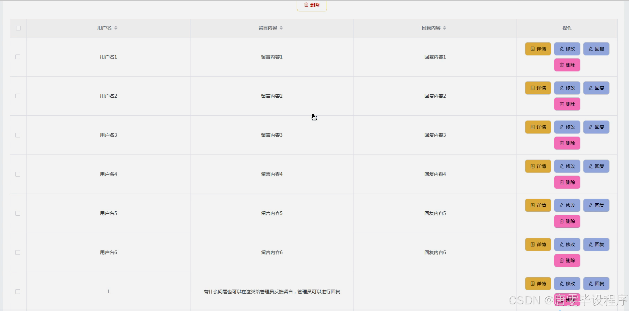The image size is (629, 311).
Task: Click 修改 for 用户名5 row
Action: (x=567, y=205)
